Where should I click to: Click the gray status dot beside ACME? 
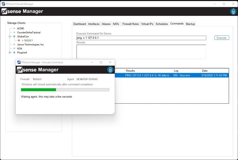[15, 28]
